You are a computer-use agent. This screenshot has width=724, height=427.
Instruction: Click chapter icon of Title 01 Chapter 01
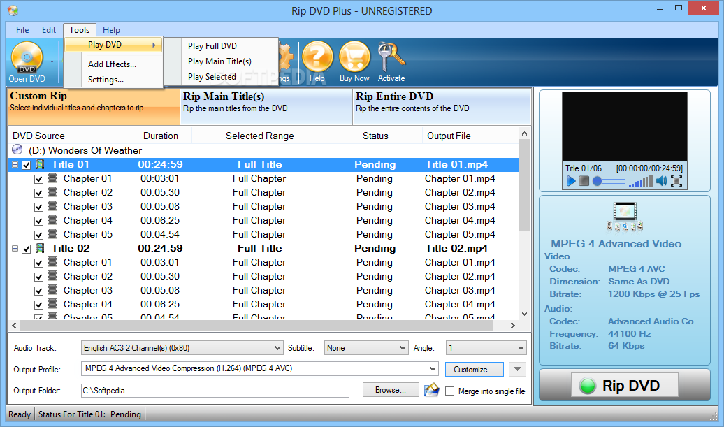point(52,178)
